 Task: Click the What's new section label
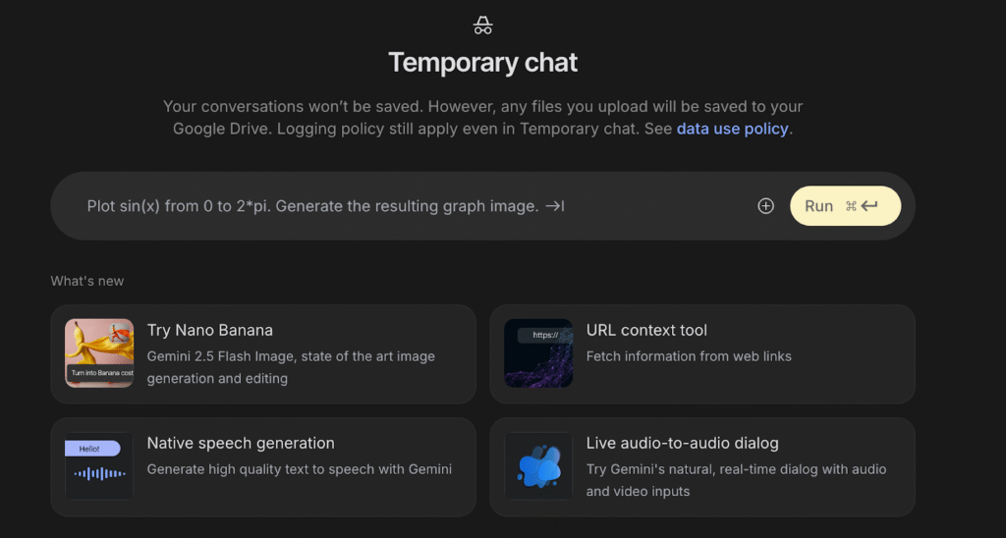[87, 281]
